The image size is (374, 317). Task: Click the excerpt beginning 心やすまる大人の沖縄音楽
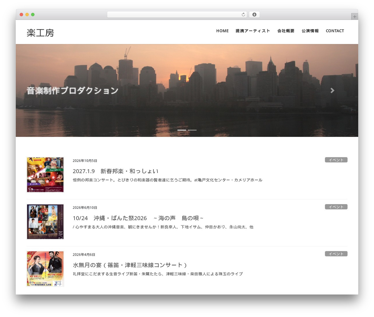click(x=163, y=227)
